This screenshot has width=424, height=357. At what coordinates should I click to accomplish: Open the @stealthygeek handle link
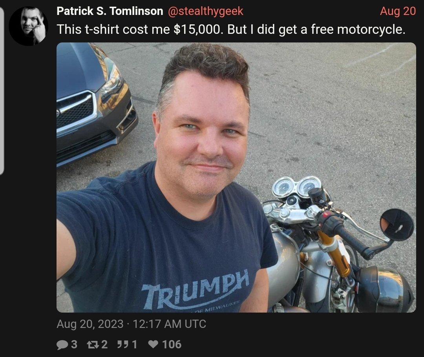point(205,11)
